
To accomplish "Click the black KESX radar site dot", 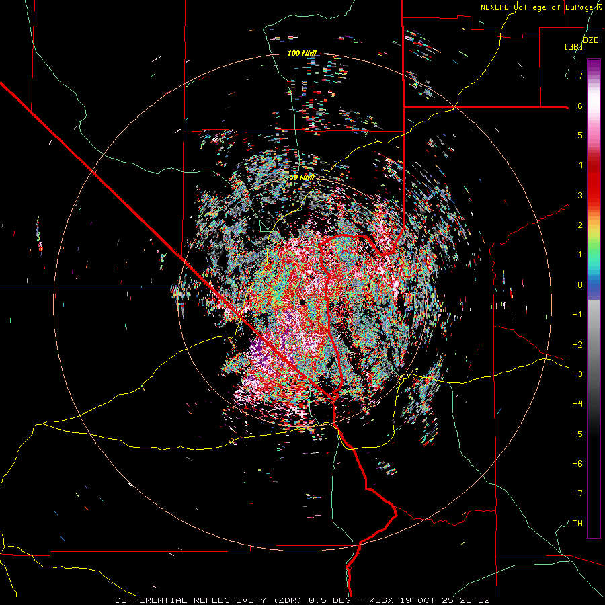I will pos(303,302).
